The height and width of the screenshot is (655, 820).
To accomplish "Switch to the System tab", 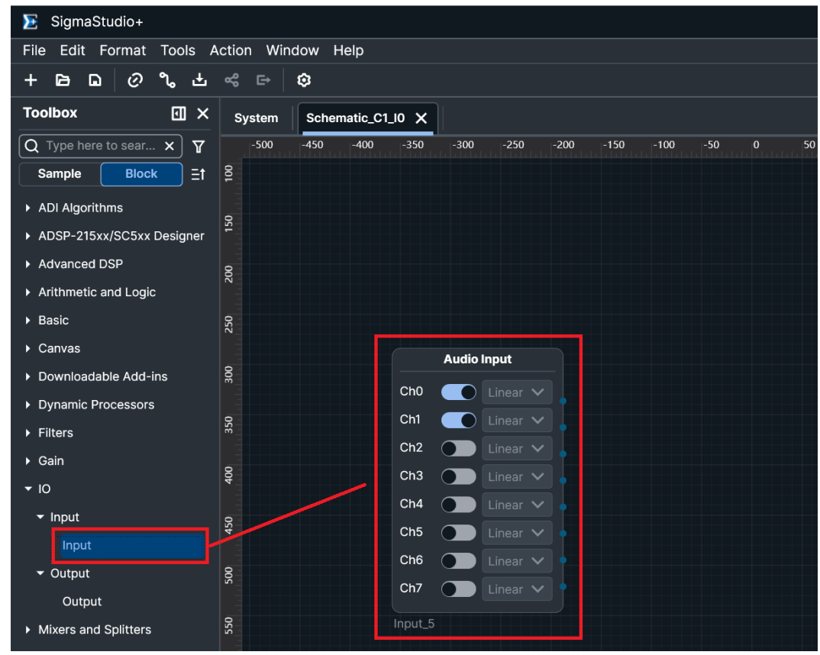I will point(257,118).
